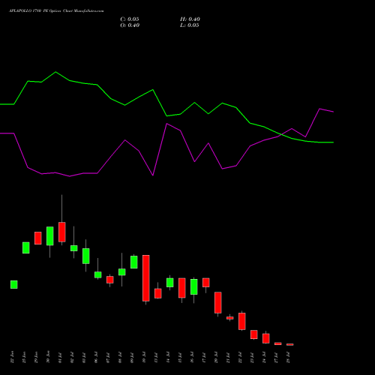Select the 10 Jul date label
Viewport: 375px width, 375px height.
(144, 357)
